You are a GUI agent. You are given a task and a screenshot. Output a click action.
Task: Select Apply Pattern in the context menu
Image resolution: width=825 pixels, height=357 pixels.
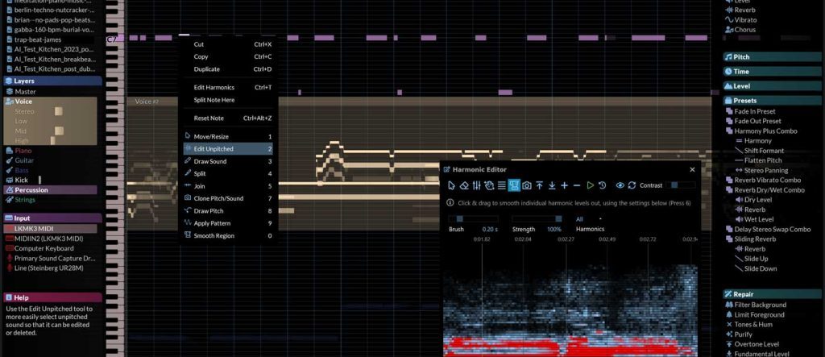(228, 223)
